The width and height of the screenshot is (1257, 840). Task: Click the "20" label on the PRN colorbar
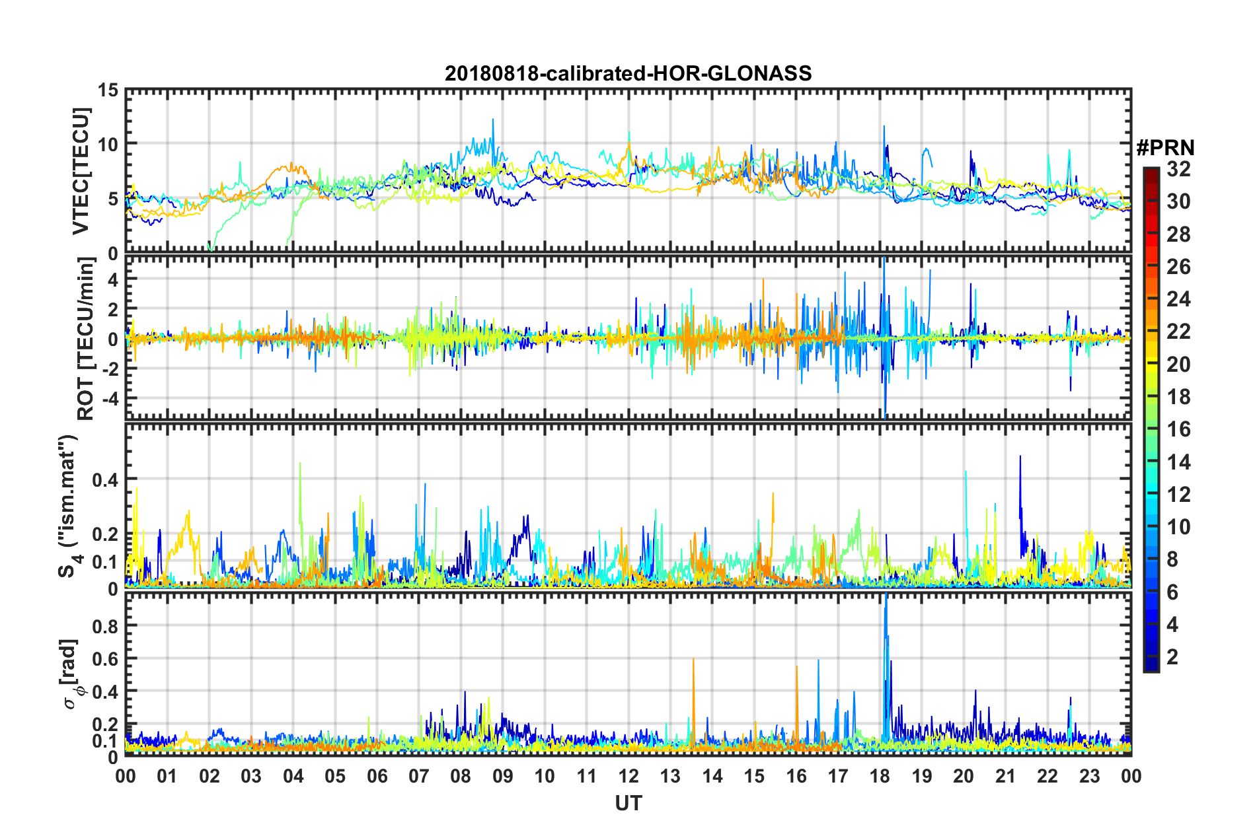pos(1178,365)
